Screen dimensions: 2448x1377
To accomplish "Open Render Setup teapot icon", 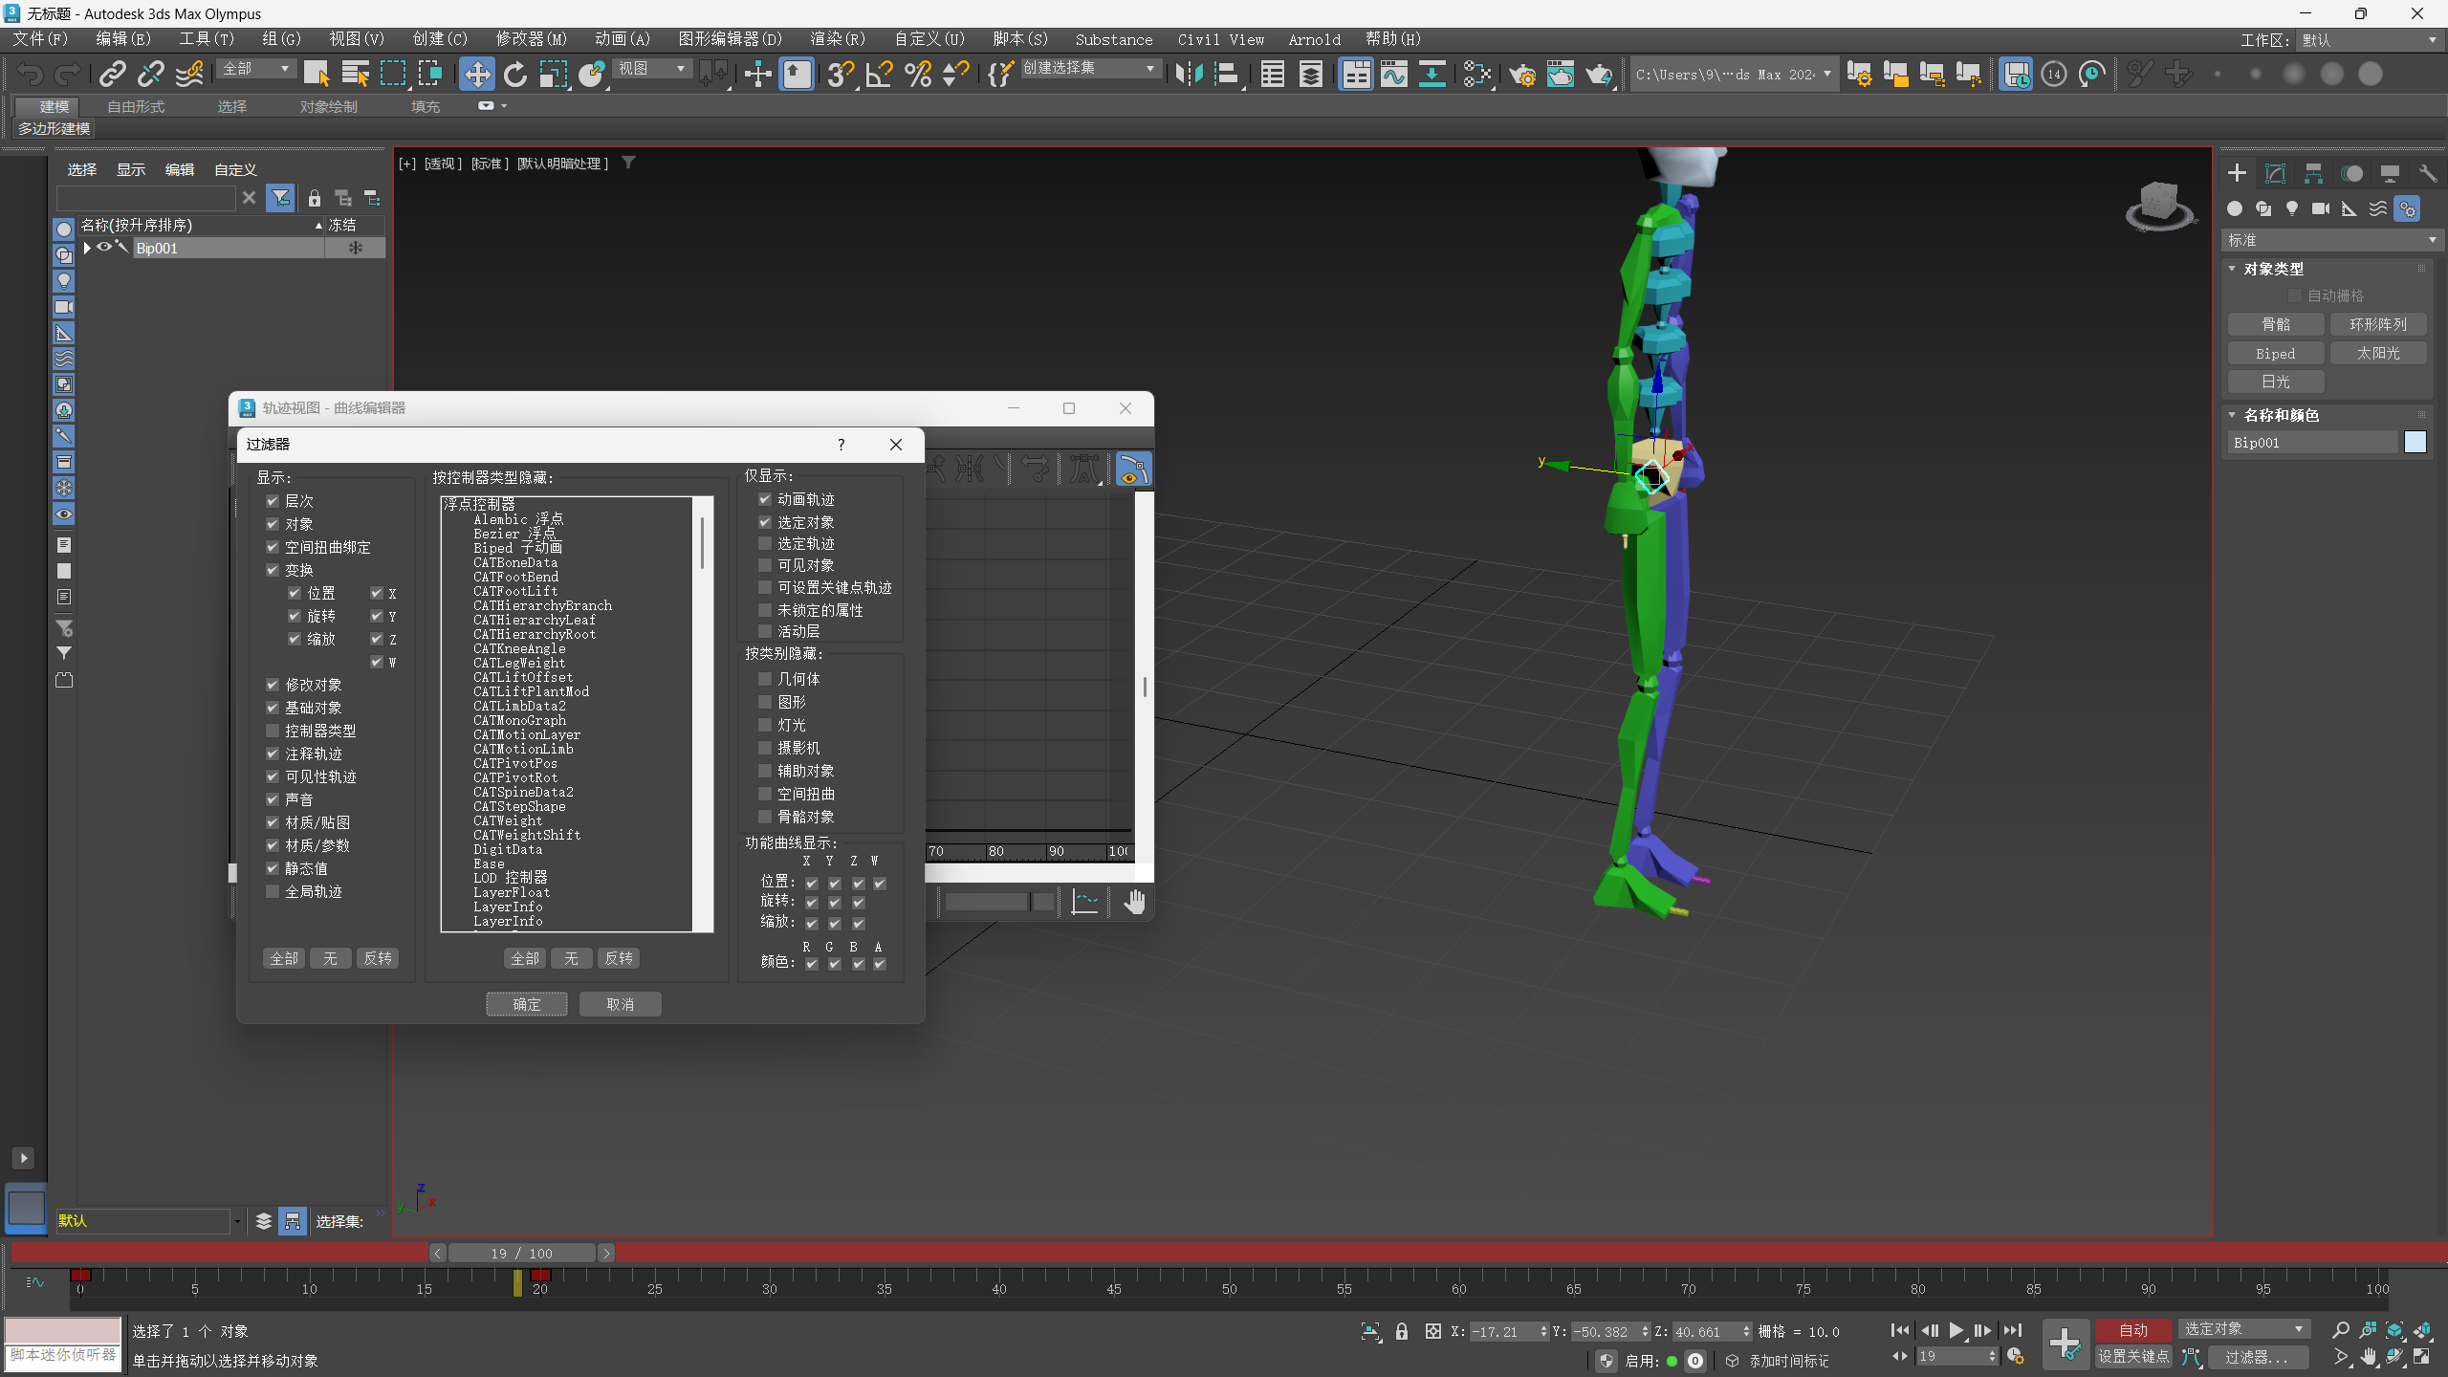I will (x=1522, y=74).
